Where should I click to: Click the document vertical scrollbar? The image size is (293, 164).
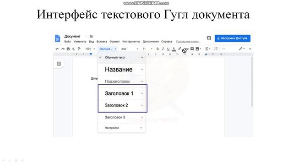click(x=252, y=82)
